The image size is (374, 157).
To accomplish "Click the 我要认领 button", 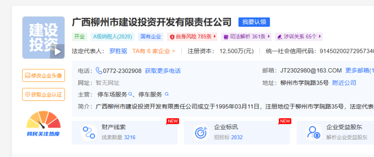I will click(x=254, y=22).
